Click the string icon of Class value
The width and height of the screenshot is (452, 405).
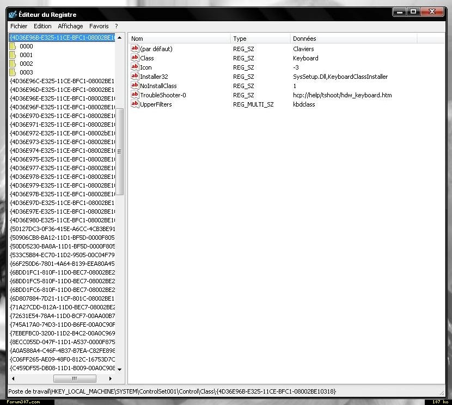tap(135, 58)
